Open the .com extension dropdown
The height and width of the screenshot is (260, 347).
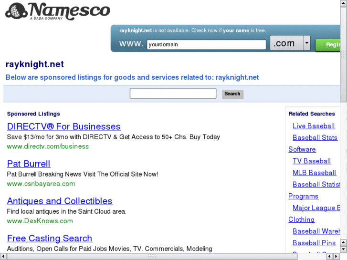coord(306,43)
